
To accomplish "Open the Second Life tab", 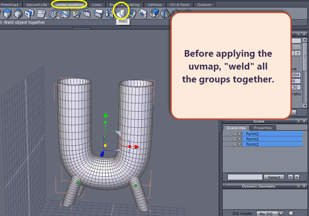I will pos(37,5).
